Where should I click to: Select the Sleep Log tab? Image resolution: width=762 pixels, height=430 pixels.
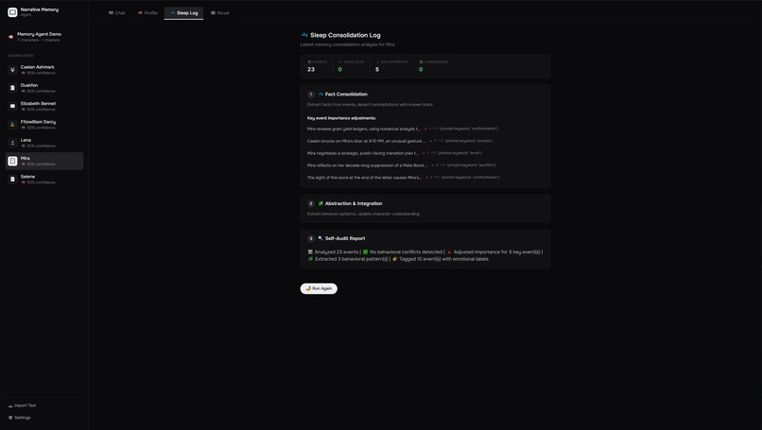pos(183,12)
